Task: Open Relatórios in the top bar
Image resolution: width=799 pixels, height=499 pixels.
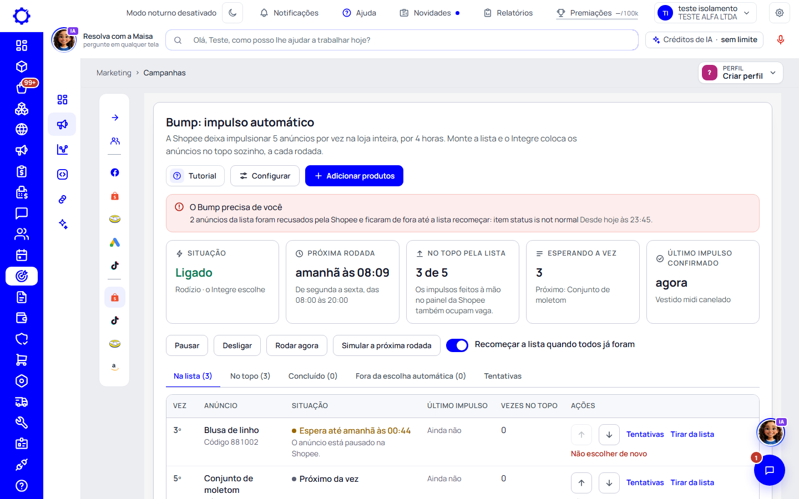Action: click(508, 13)
